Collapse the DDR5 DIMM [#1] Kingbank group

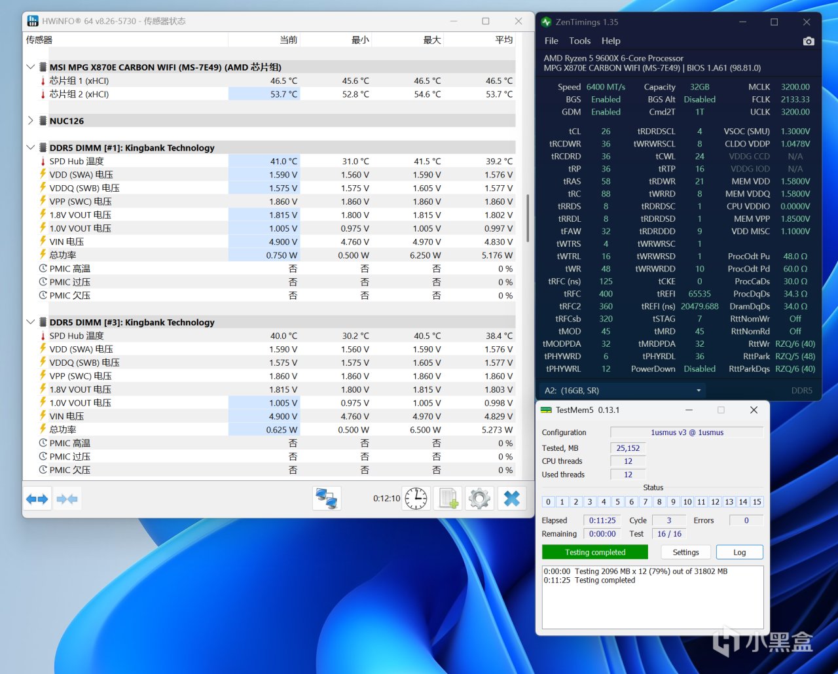click(30, 147)
